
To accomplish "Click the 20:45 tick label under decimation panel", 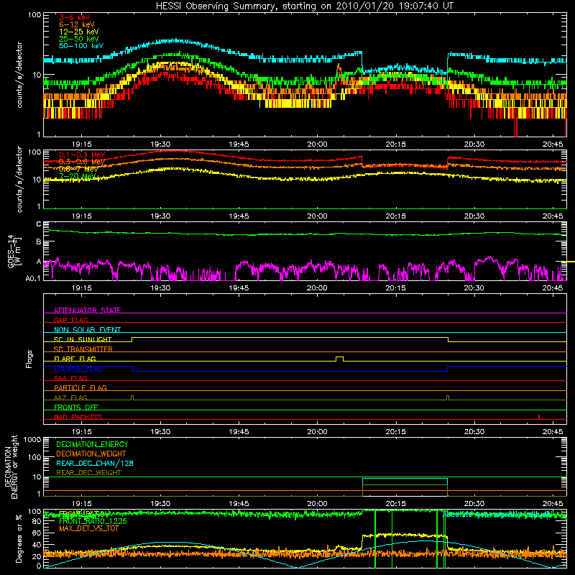I will pyautogui.click(x=553, y=504).
